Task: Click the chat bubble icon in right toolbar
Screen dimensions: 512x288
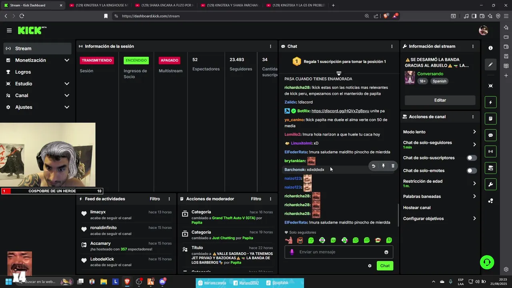Action: [491, 135]
